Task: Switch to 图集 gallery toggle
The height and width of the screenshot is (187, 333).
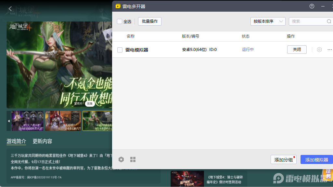Action: coord(90,104)
